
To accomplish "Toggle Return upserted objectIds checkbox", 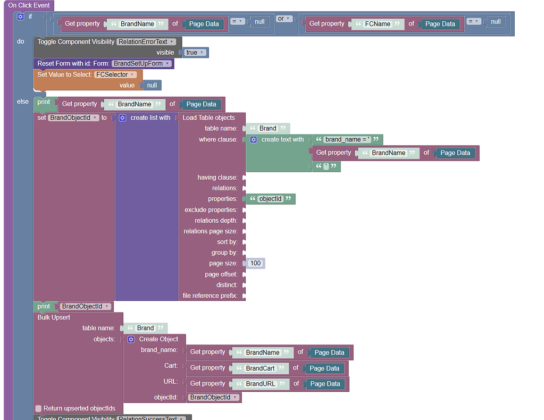I will (38, 408).
